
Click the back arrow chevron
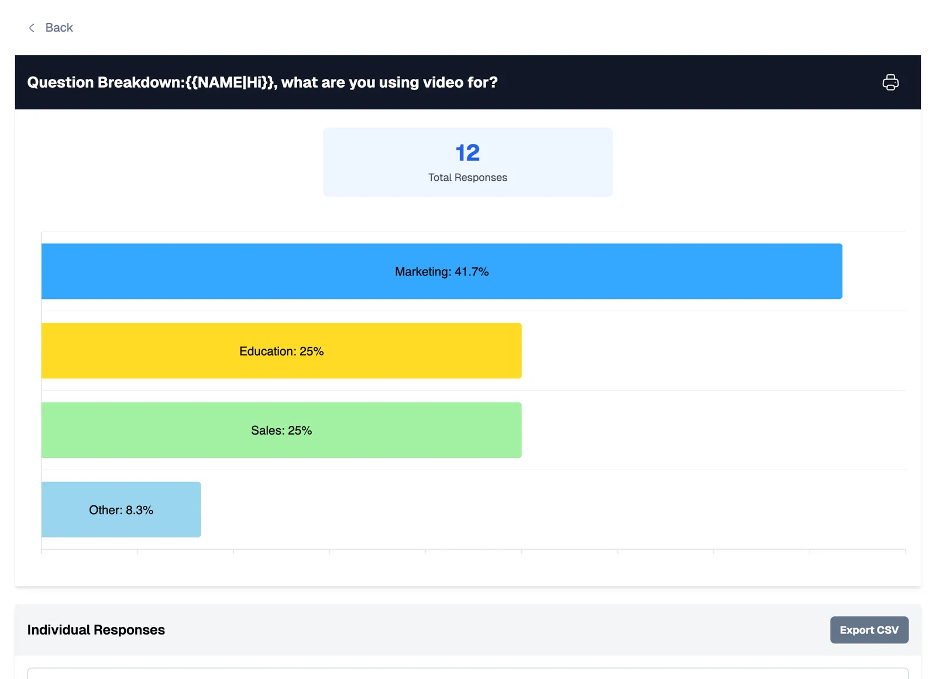[32, 28]
